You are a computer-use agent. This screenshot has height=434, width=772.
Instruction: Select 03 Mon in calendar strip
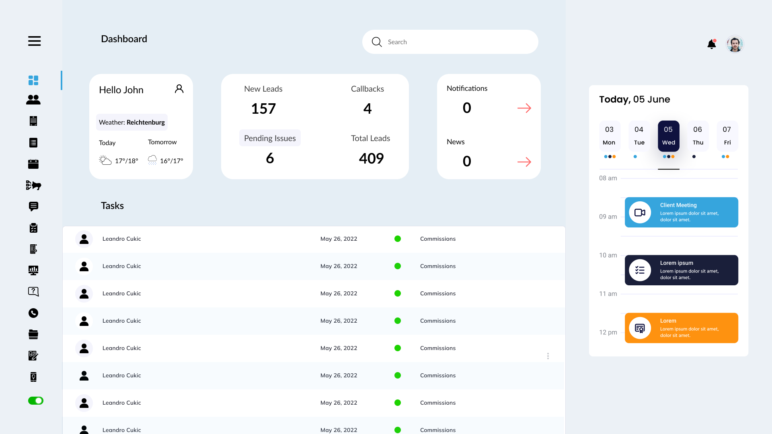[x=609, y=136]
